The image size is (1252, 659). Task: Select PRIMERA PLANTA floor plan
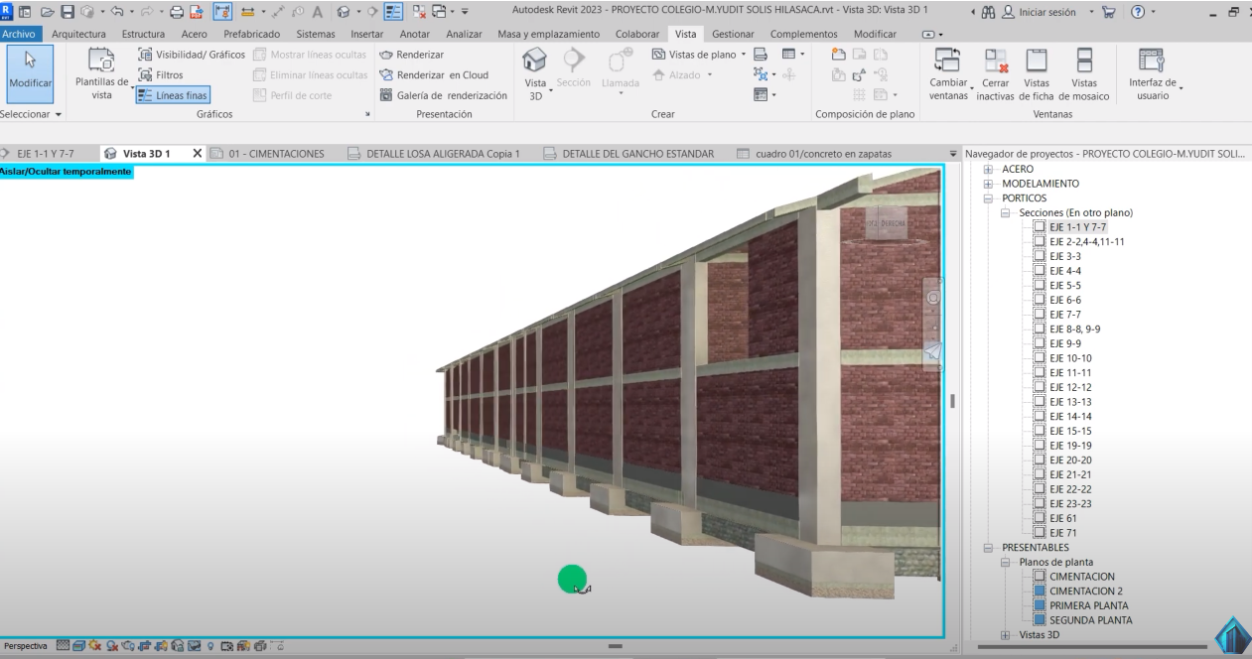click(1088, 605)
